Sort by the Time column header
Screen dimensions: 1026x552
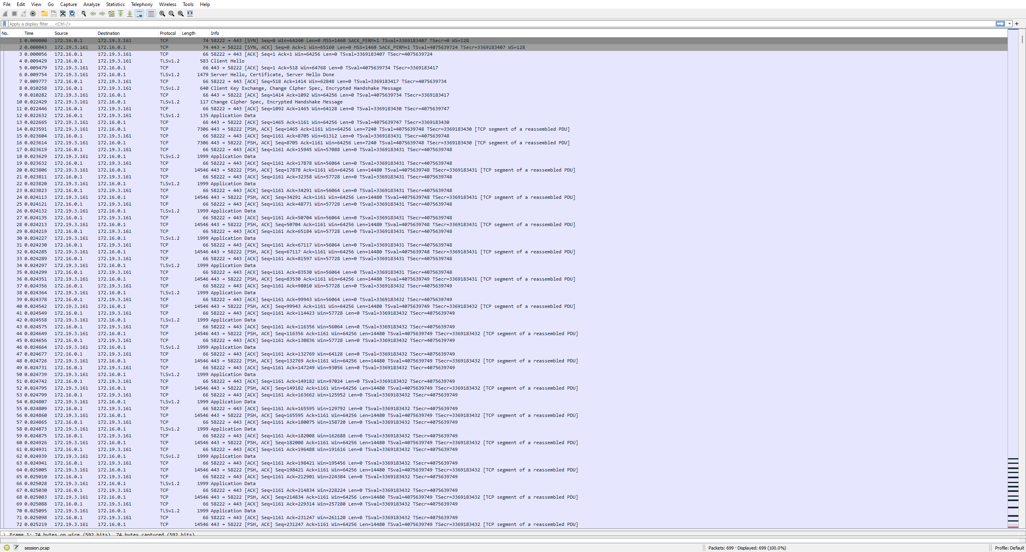pos(38,33)
